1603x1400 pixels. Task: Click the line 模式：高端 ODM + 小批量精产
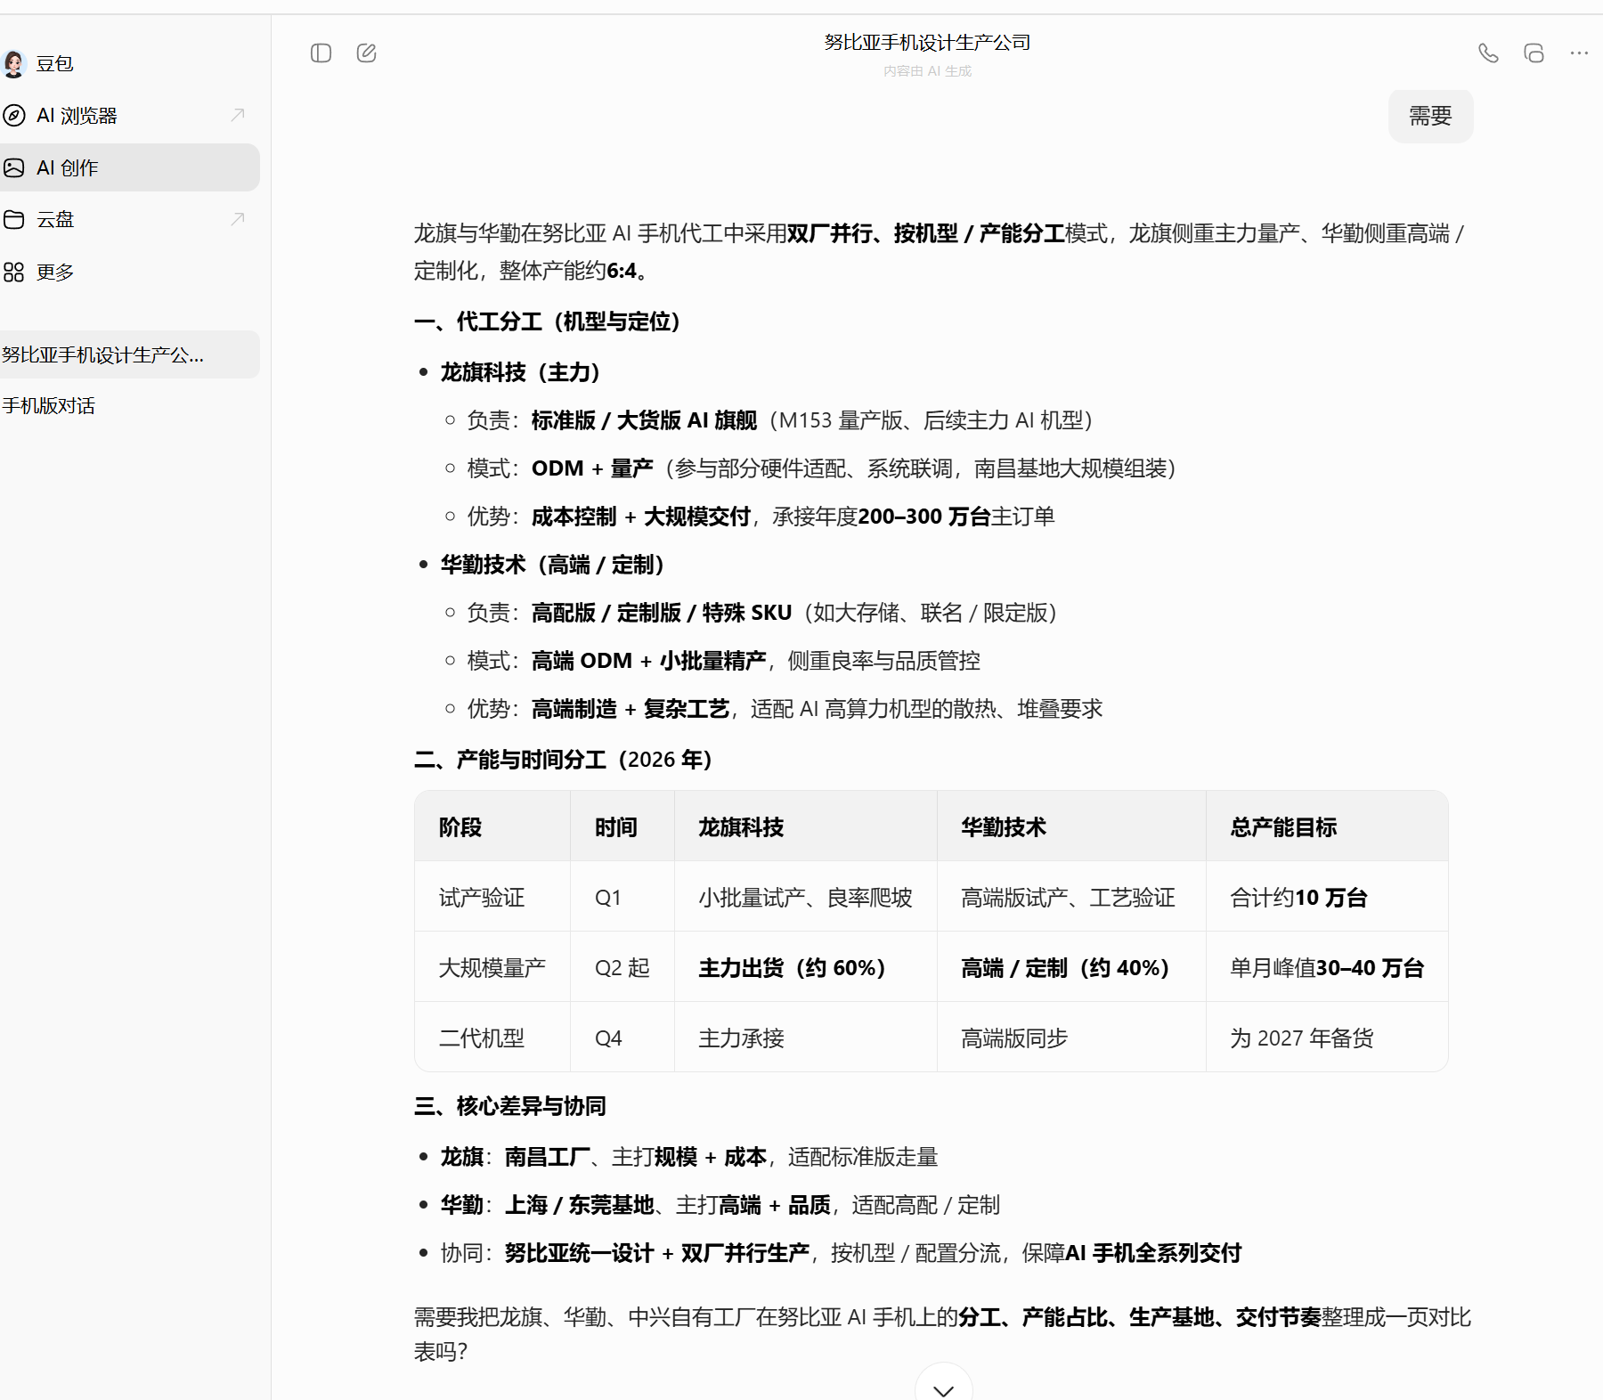(x=724, y=661)
